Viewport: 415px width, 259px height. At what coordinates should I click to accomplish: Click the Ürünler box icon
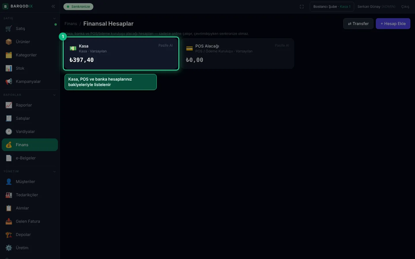coord(9,42)
